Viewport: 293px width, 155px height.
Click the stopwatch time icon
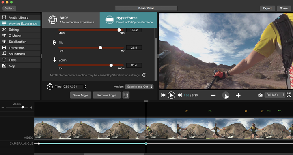click(x=50, y=87)
